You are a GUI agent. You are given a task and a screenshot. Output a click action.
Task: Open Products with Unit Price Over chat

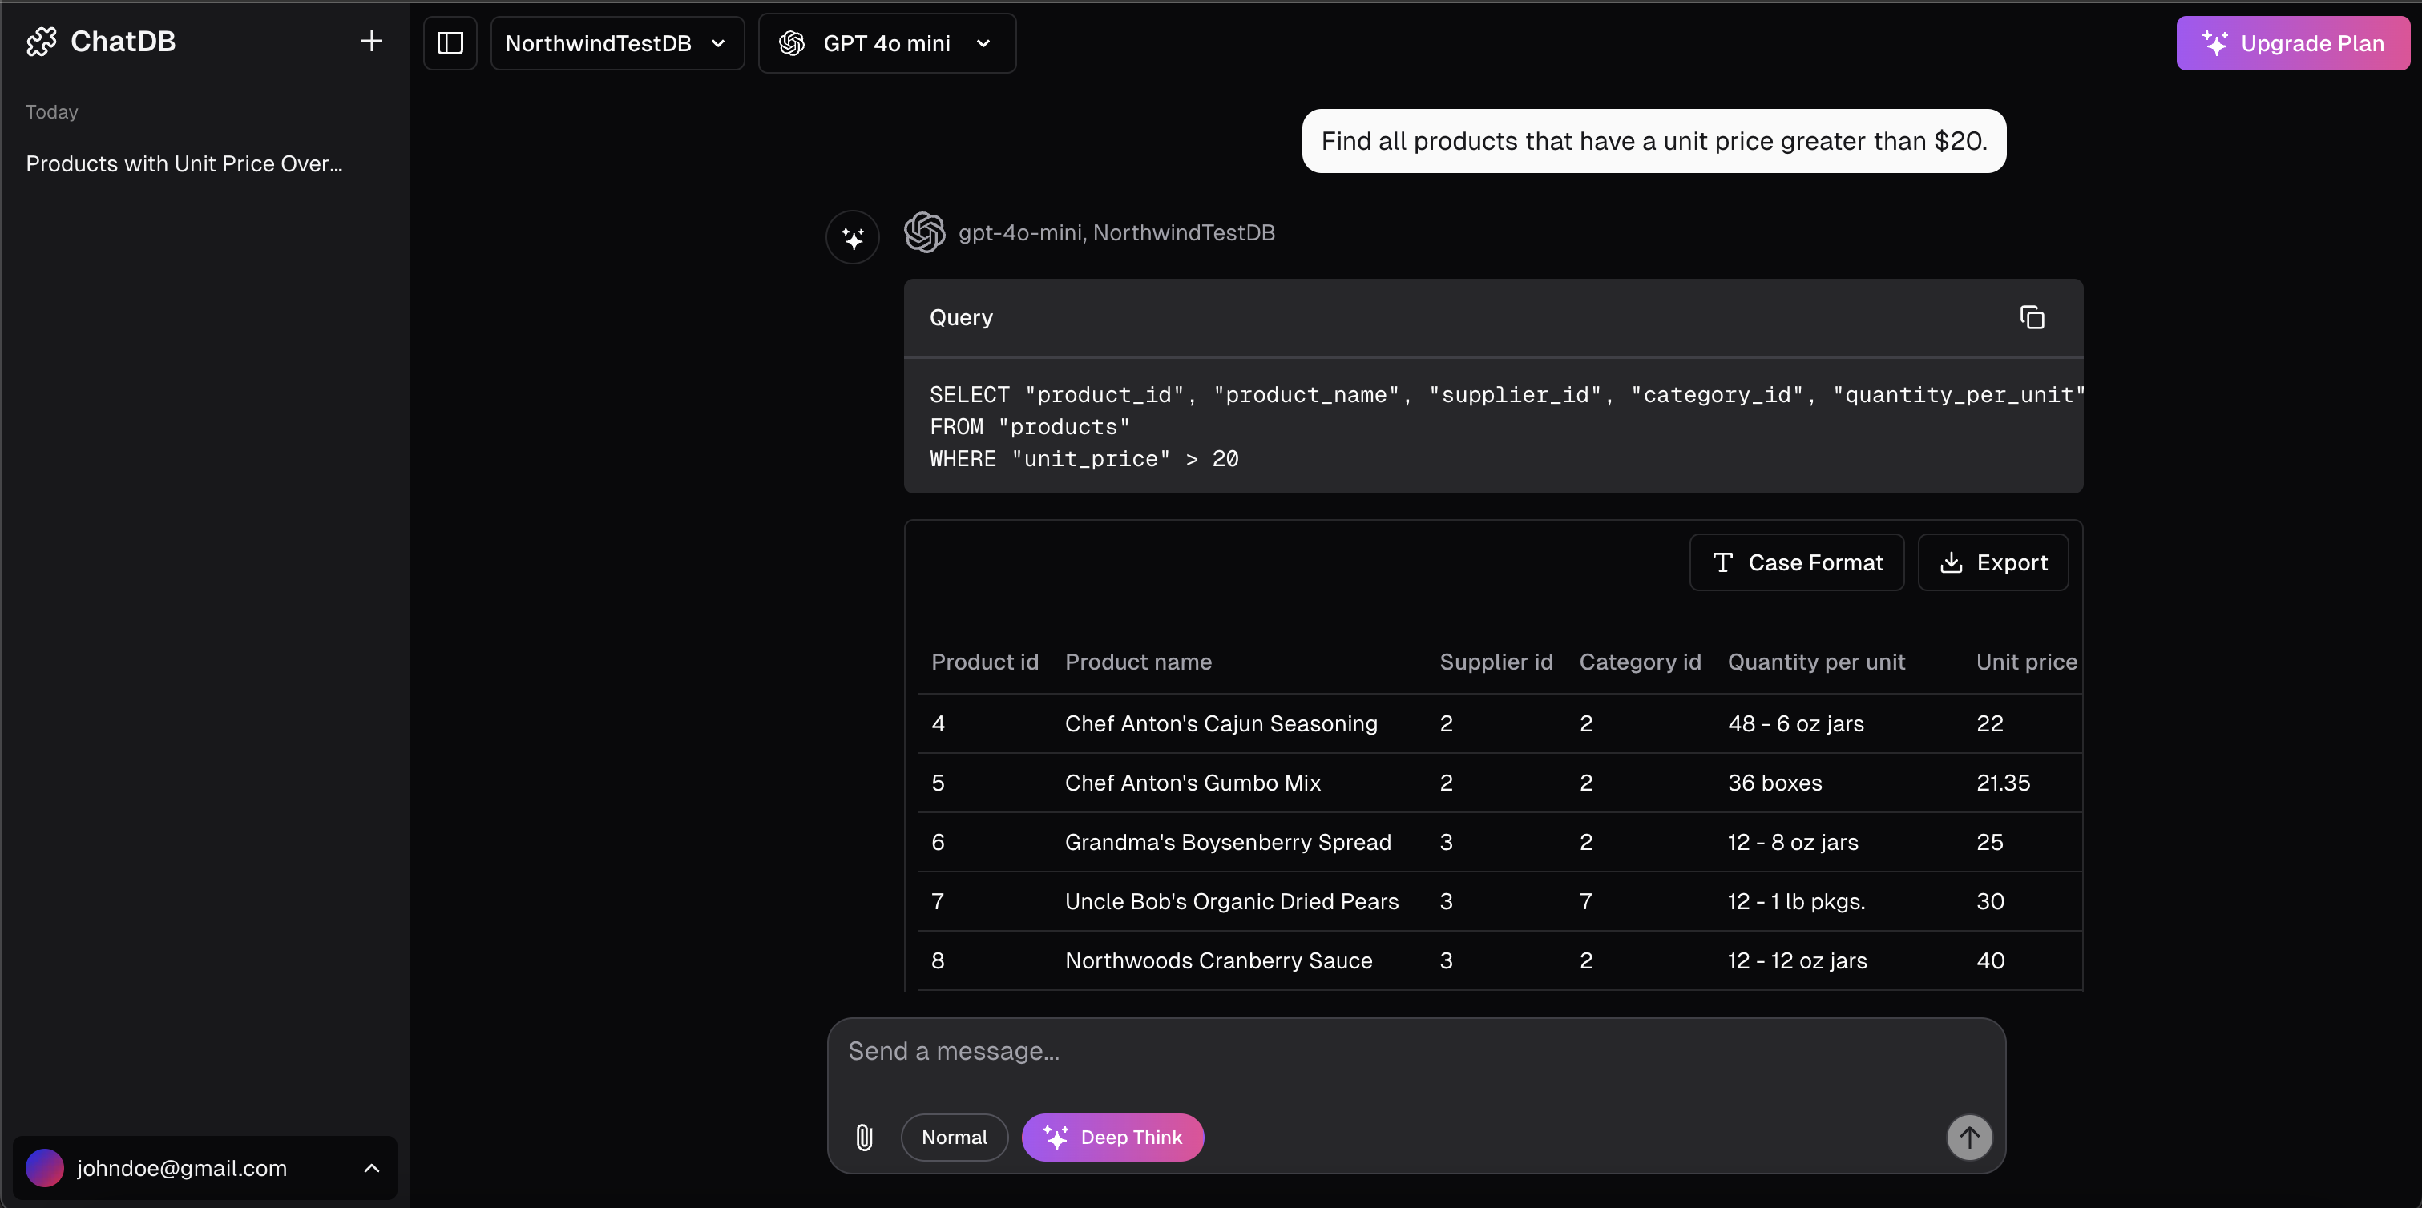click(x=184, y=163)
